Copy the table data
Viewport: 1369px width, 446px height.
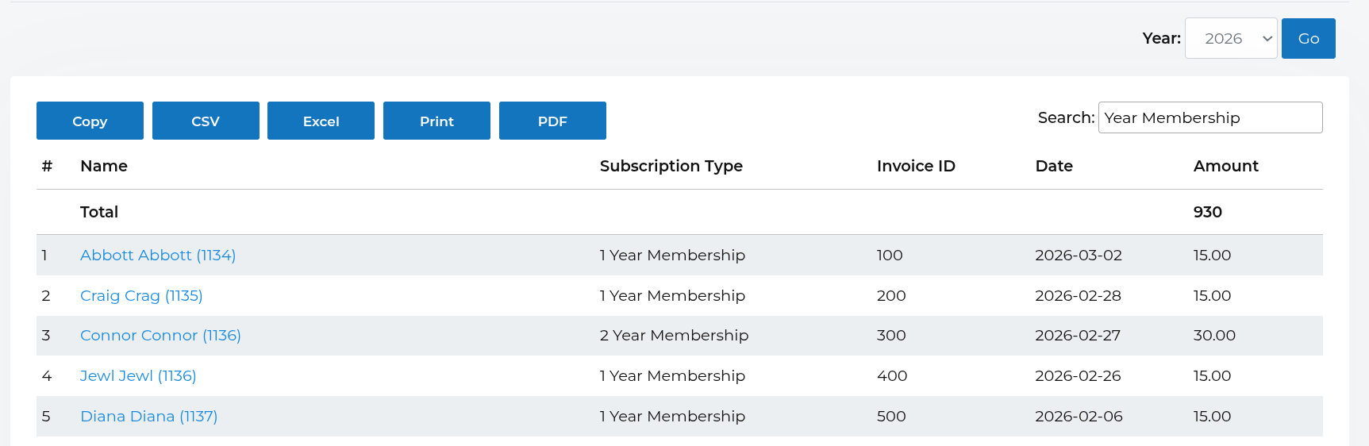90,121
